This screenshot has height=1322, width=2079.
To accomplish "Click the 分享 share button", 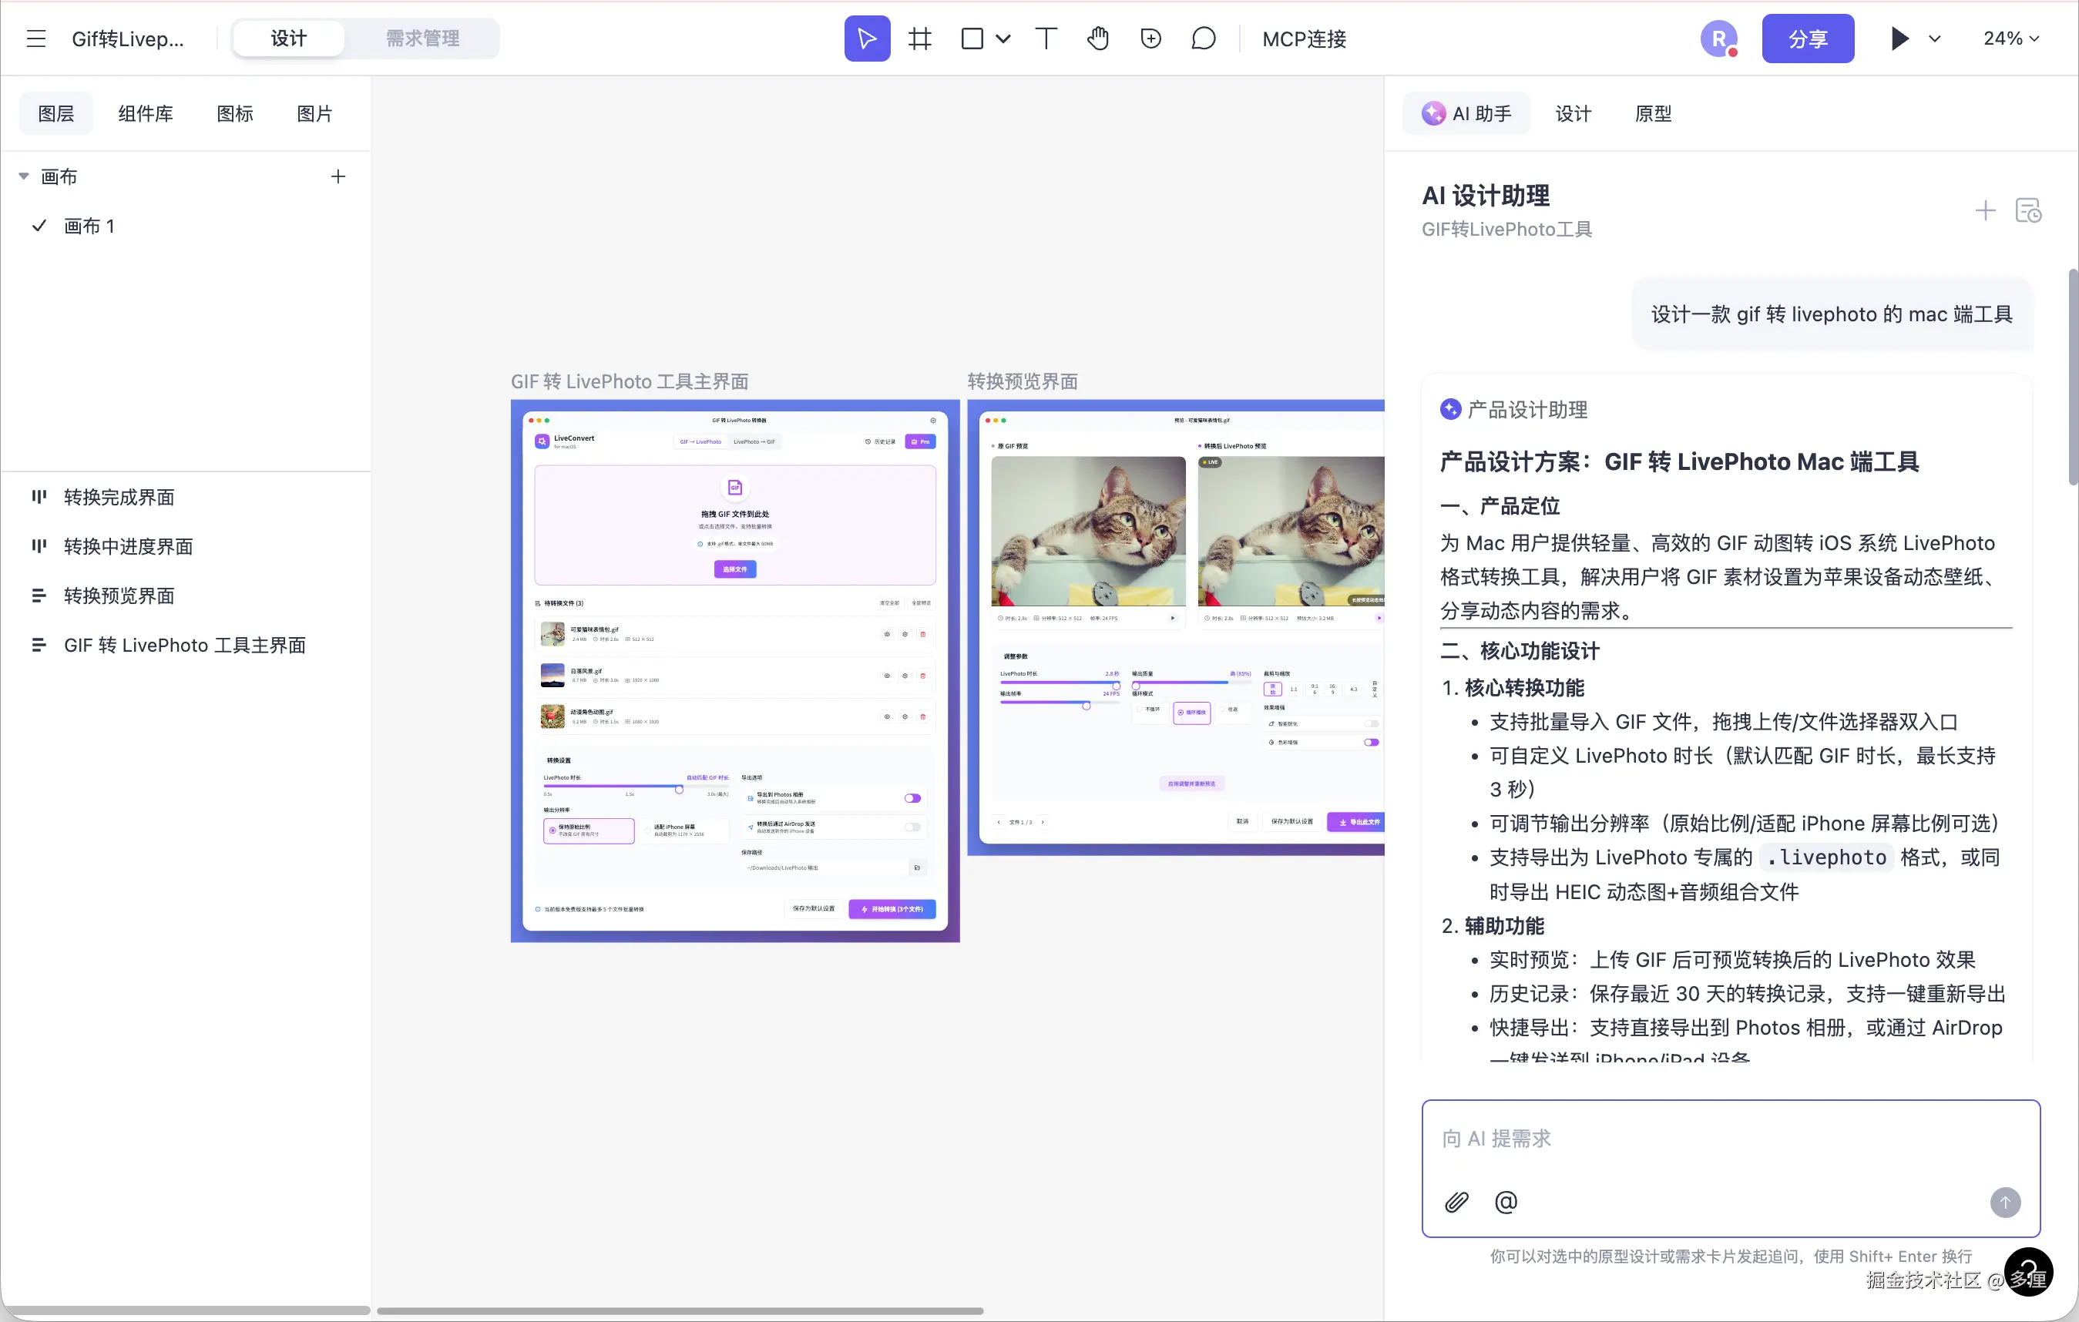I will [x=1807, y=39].
